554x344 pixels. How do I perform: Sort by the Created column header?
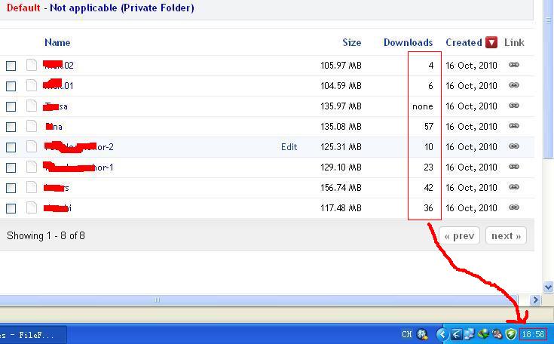click(464, 42)
